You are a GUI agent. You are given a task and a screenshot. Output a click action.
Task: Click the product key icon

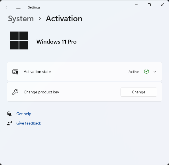click(15, 92)
